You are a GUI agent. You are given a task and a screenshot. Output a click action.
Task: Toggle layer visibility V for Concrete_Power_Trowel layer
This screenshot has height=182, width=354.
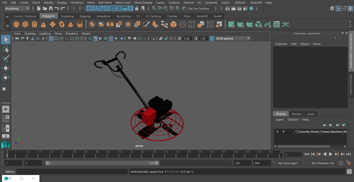pyautogui.click(x=278, y=132)
